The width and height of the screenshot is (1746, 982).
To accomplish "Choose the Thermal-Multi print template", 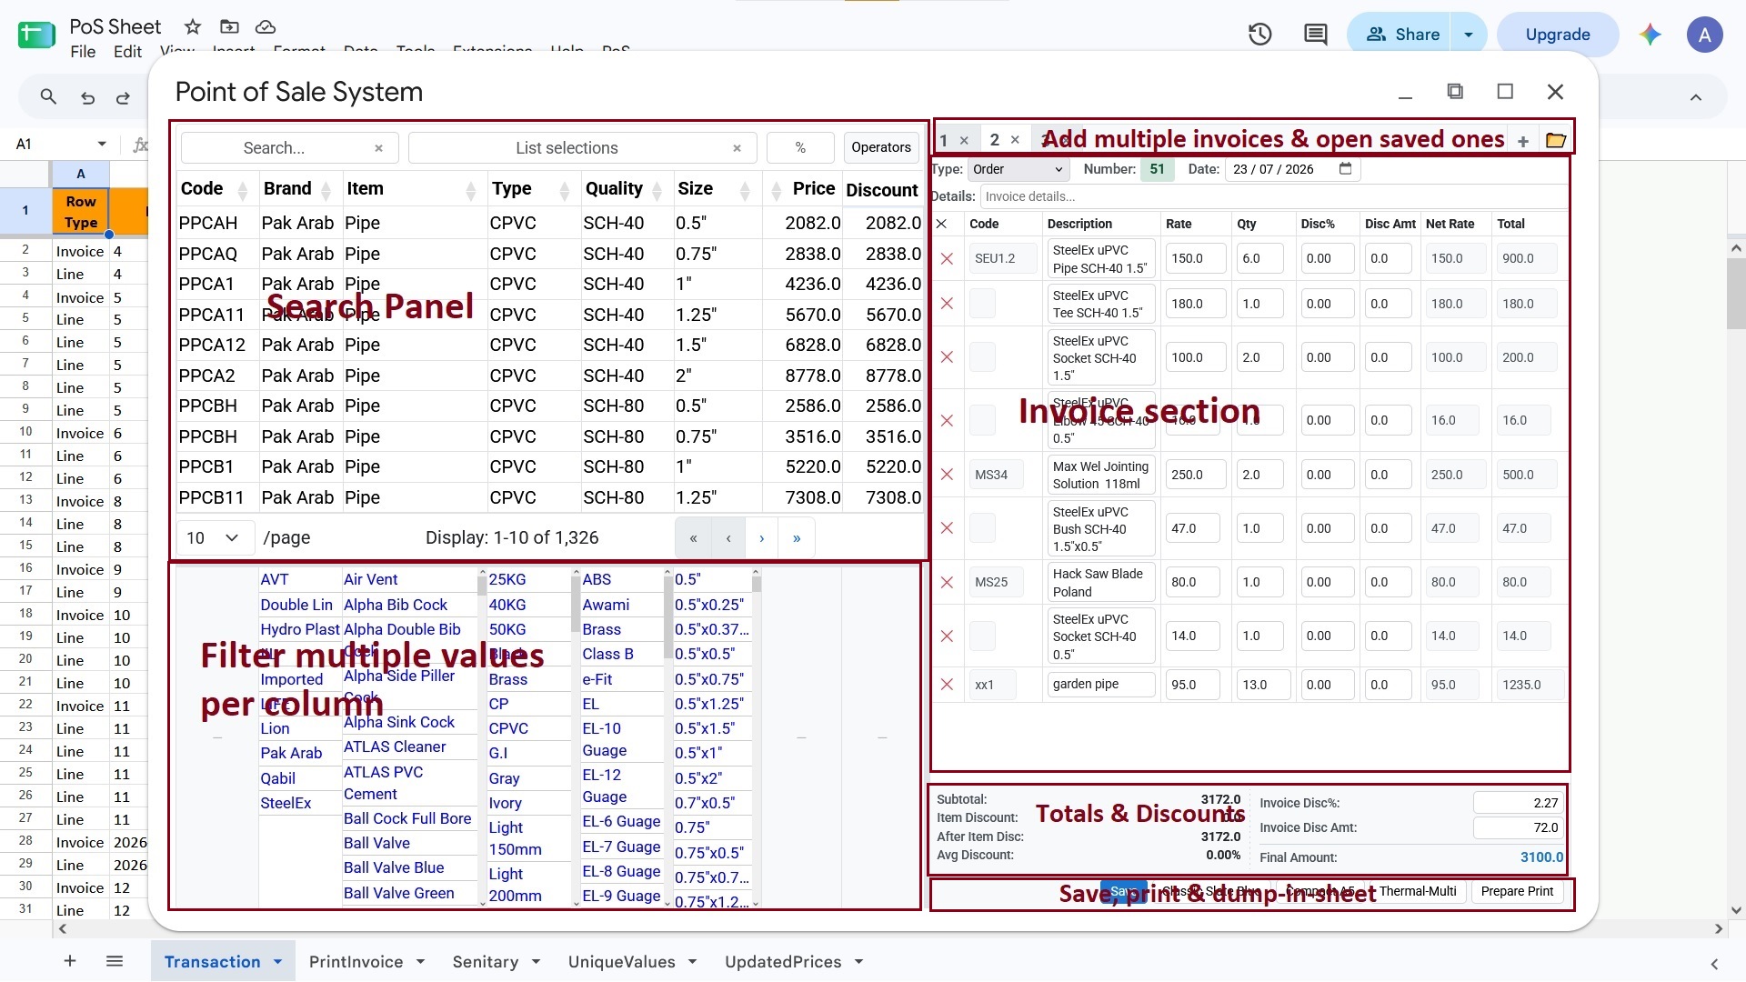I will coord(1417,892).
